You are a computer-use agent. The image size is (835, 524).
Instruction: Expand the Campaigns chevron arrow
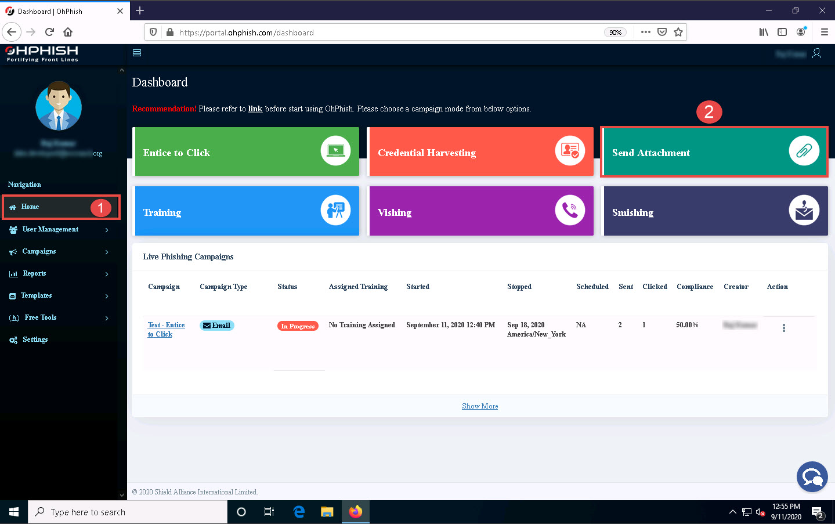pyautogui.click(x=107, y=252)
